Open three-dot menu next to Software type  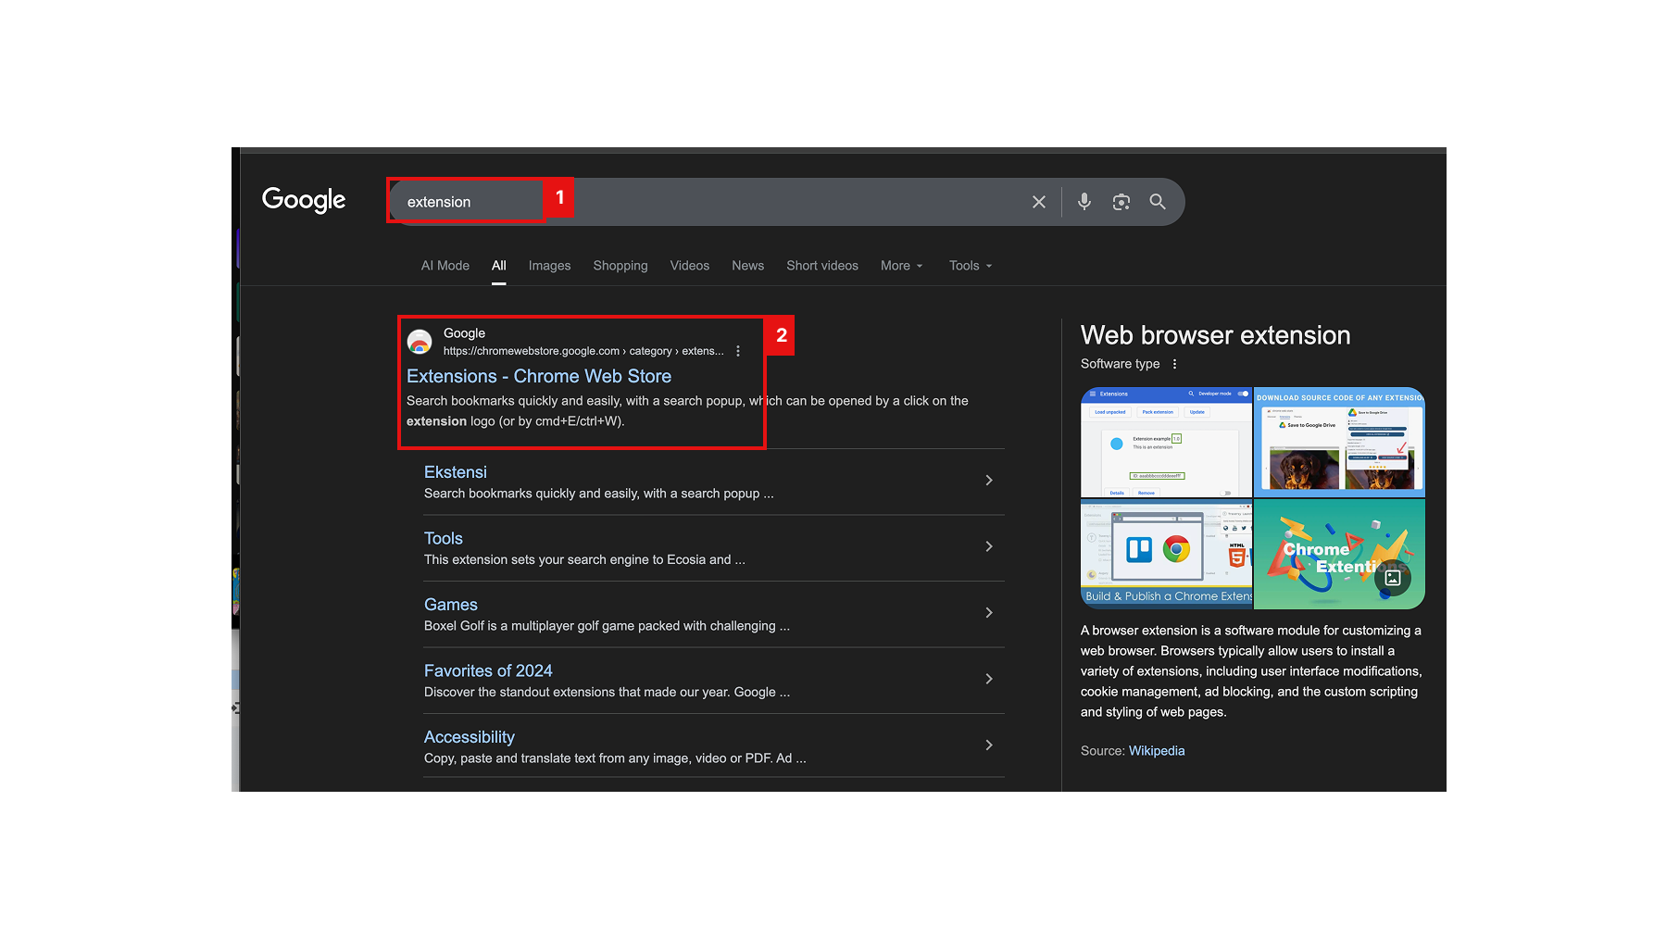point(1174,364)
